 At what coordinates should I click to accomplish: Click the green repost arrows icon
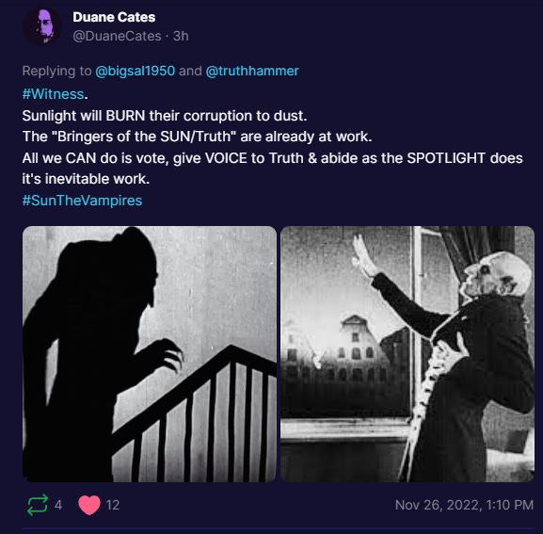38,505
